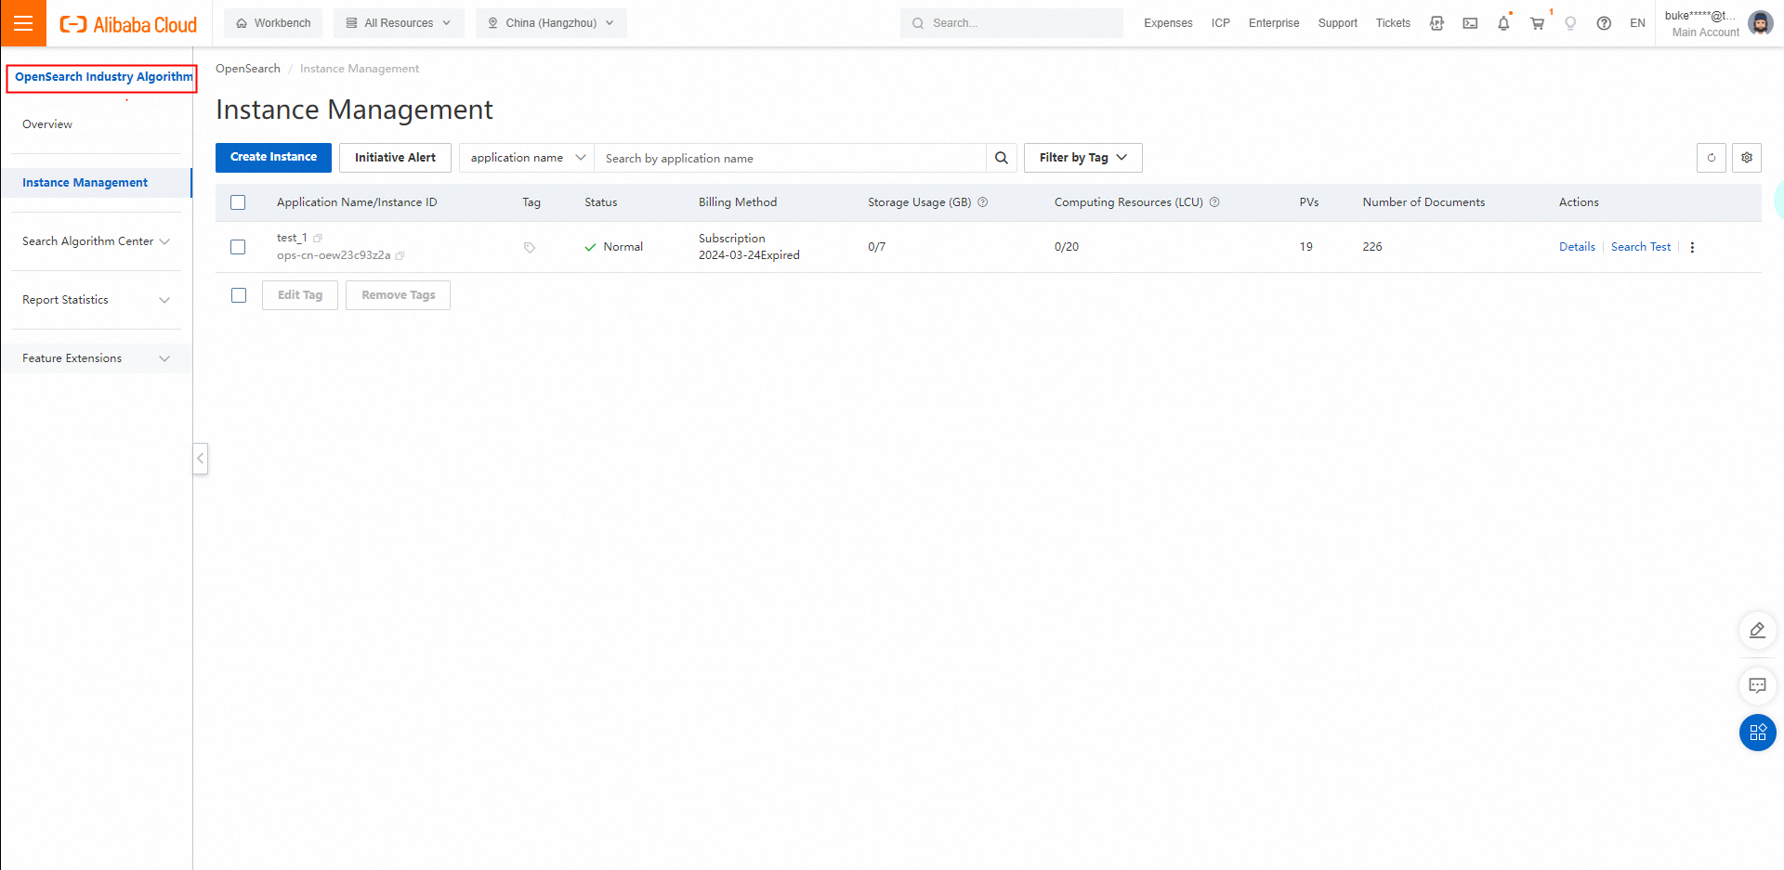
Task: Click the Computing Resources value 0/20
Action: pyautogui.click(x=1067, y=247)
